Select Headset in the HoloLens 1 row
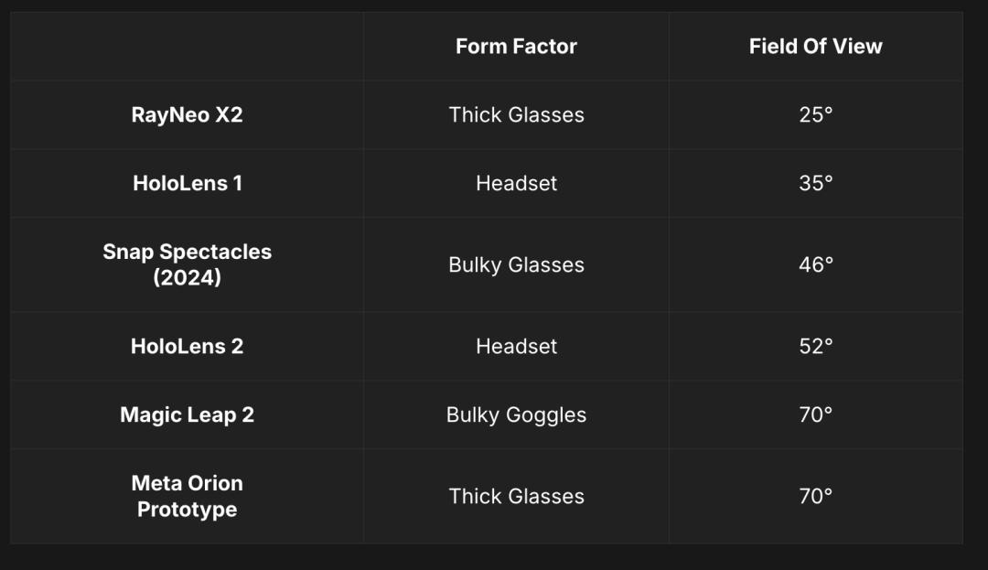 coord(516,183)
